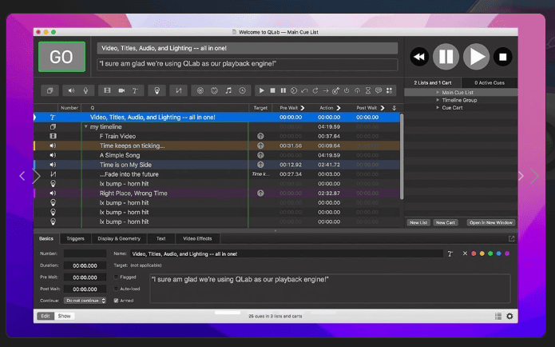This screenshot has width=555, height=347.
Task: Add a Disarm cue from toolbar
Action: click(357, 90)
